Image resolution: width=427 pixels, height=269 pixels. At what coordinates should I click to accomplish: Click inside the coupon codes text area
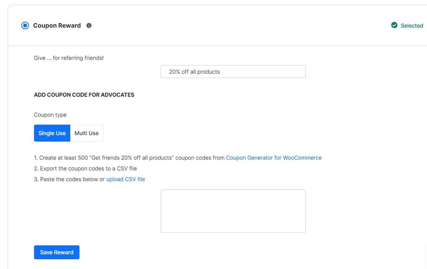(233, 211)
